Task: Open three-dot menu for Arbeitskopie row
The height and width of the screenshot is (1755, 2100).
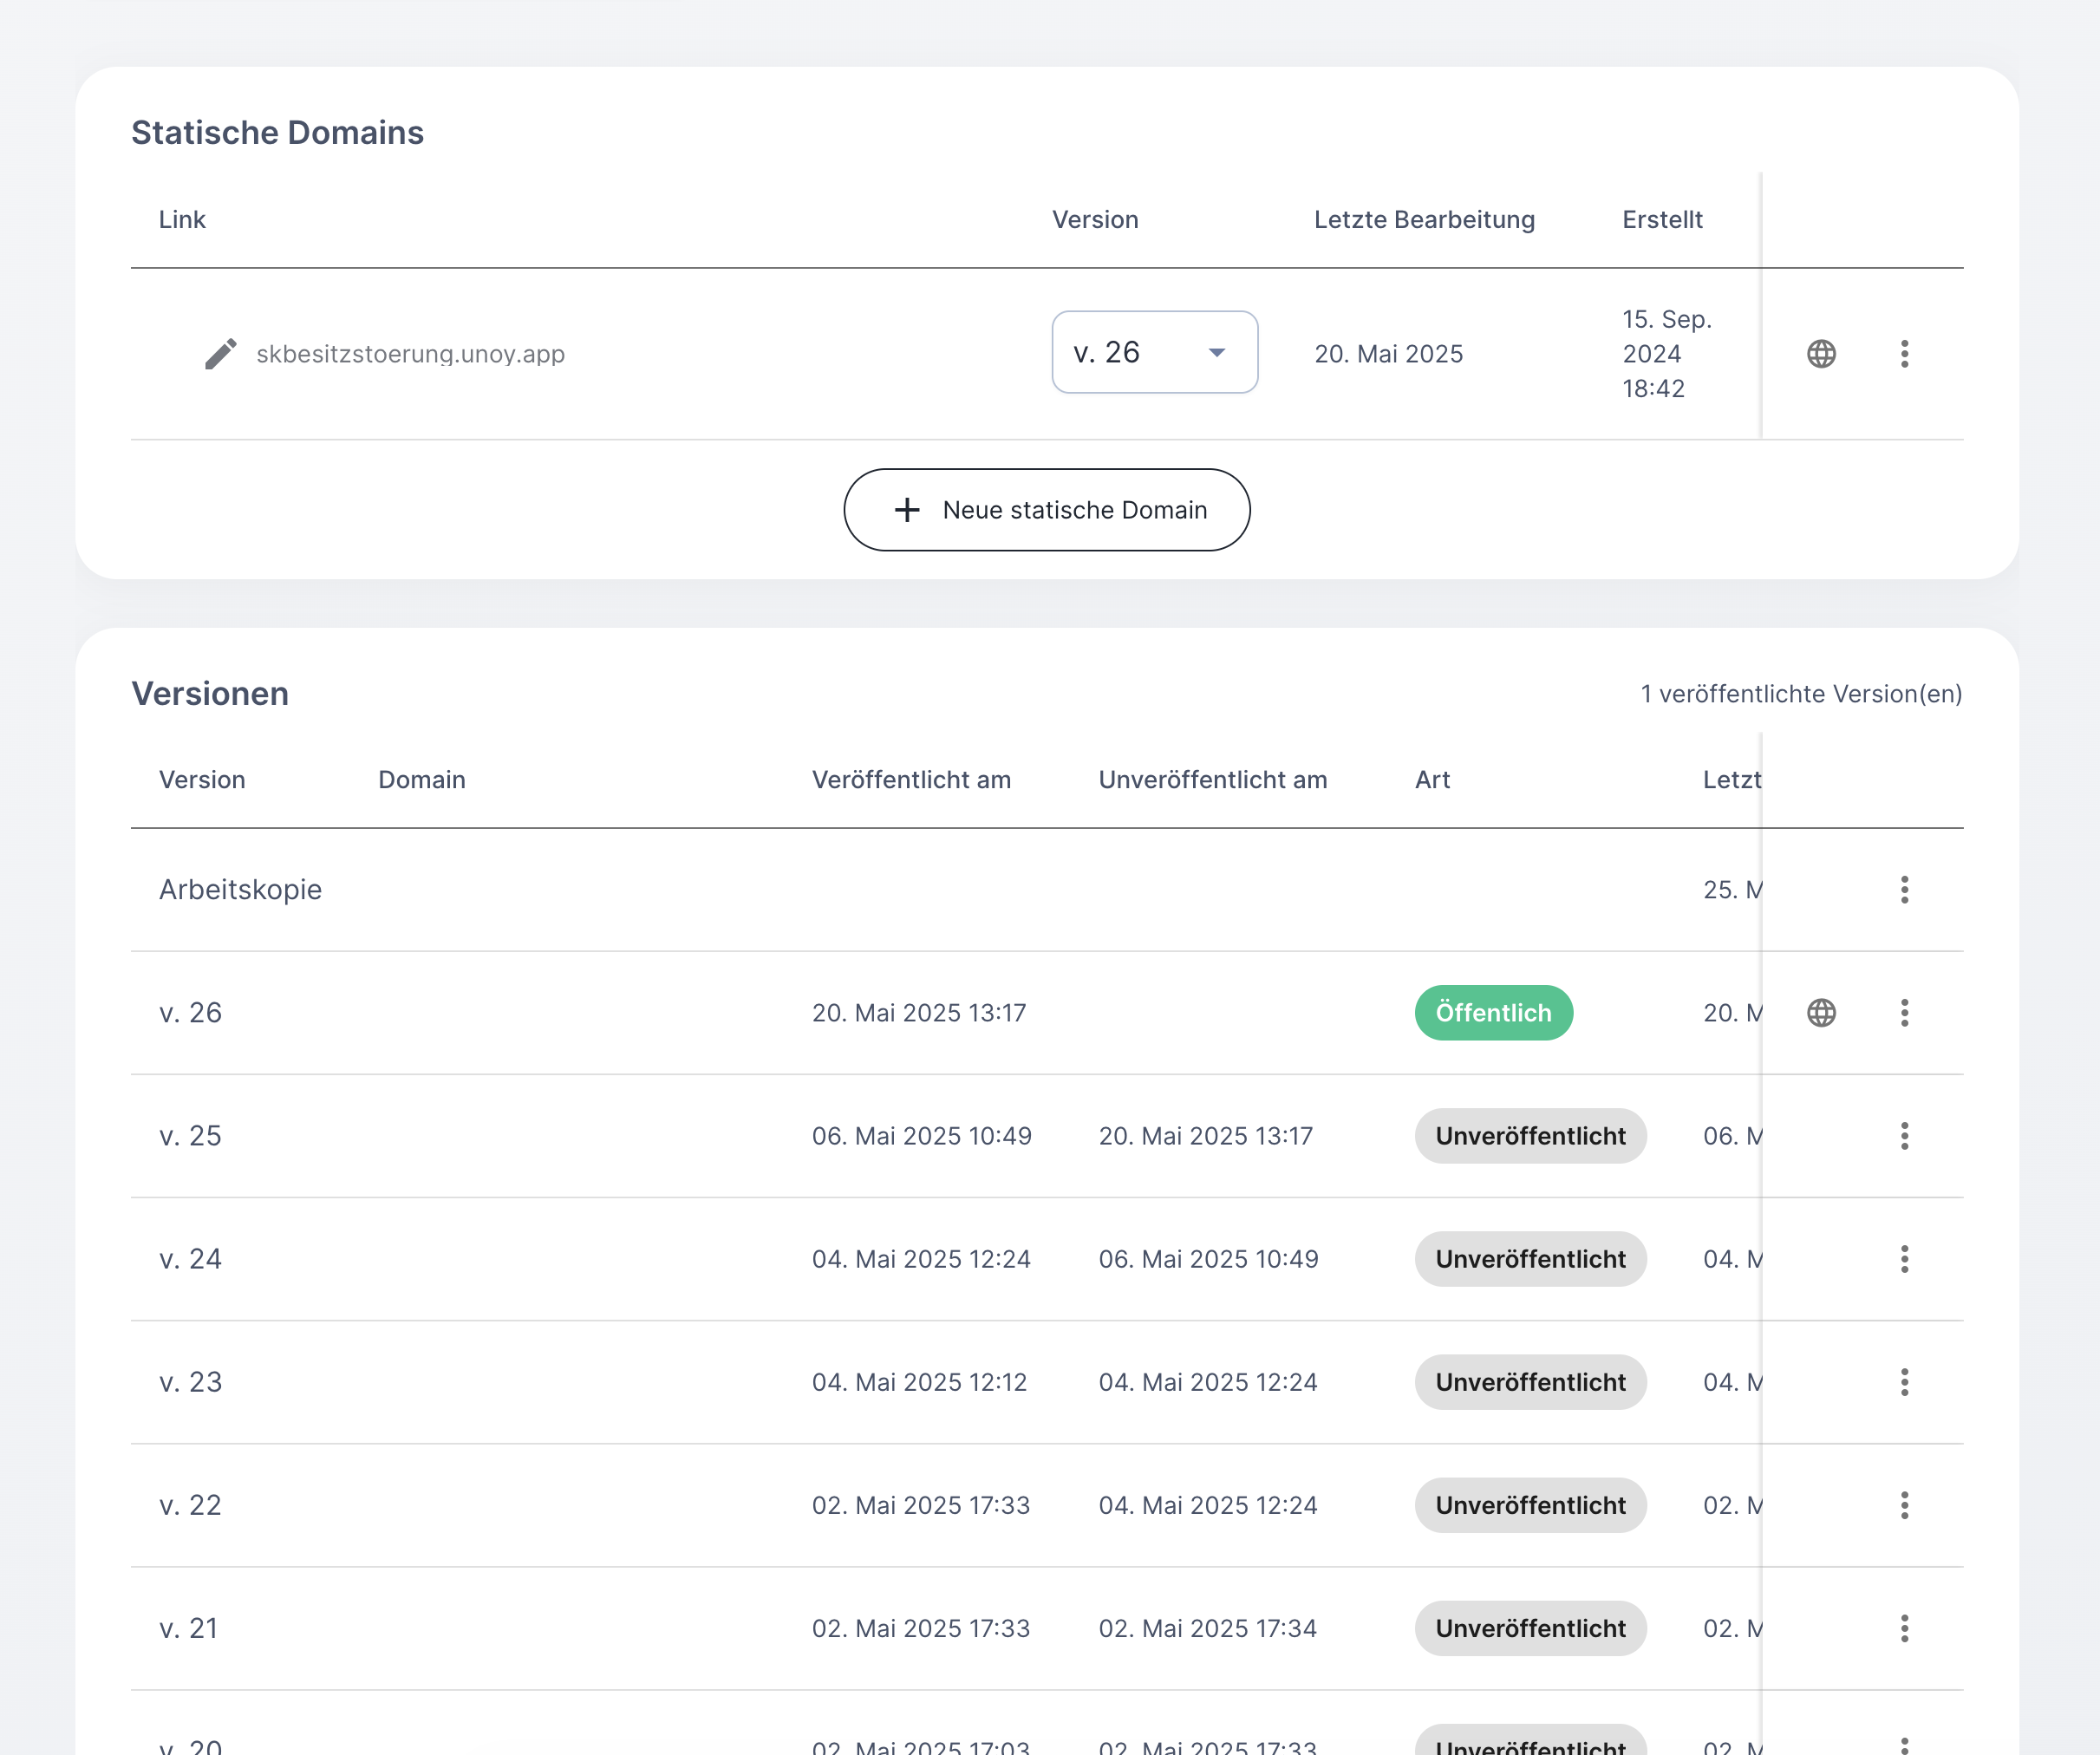Action: [x=1904, y=889]
